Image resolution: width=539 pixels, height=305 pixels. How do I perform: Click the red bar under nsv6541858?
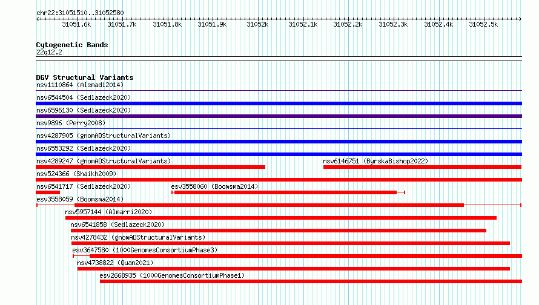coord(279,231)
